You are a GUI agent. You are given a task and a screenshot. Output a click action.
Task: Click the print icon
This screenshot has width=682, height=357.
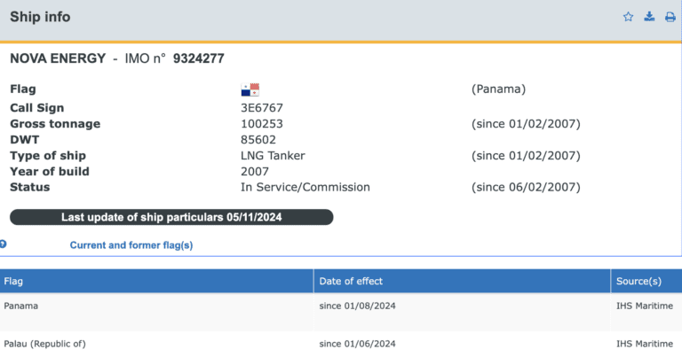tap(670, 17)
